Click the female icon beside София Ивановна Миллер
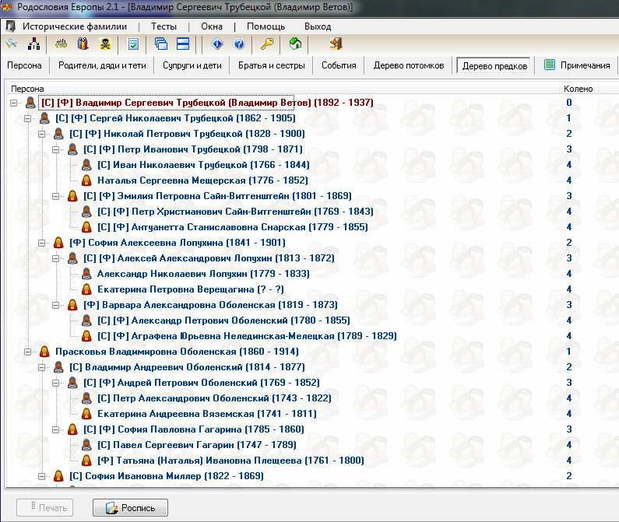 click(x=58, y=476)
